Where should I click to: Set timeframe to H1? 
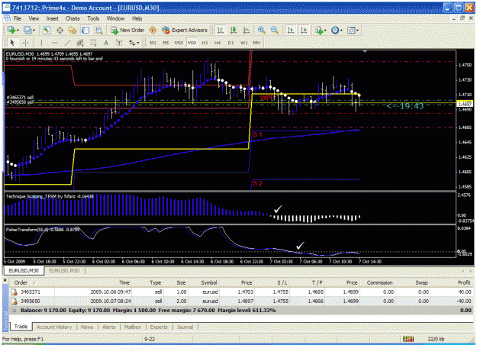click(205, 43)
